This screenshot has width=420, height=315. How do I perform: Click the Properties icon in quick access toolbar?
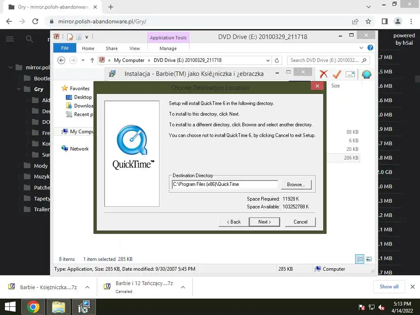pyautogui.click(x=70, y=37)
